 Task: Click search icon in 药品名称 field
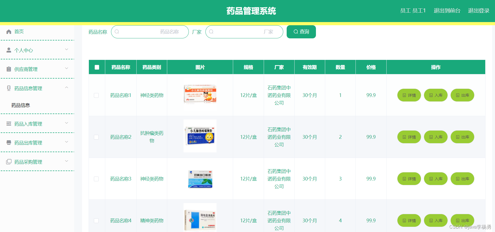point(117,32)
